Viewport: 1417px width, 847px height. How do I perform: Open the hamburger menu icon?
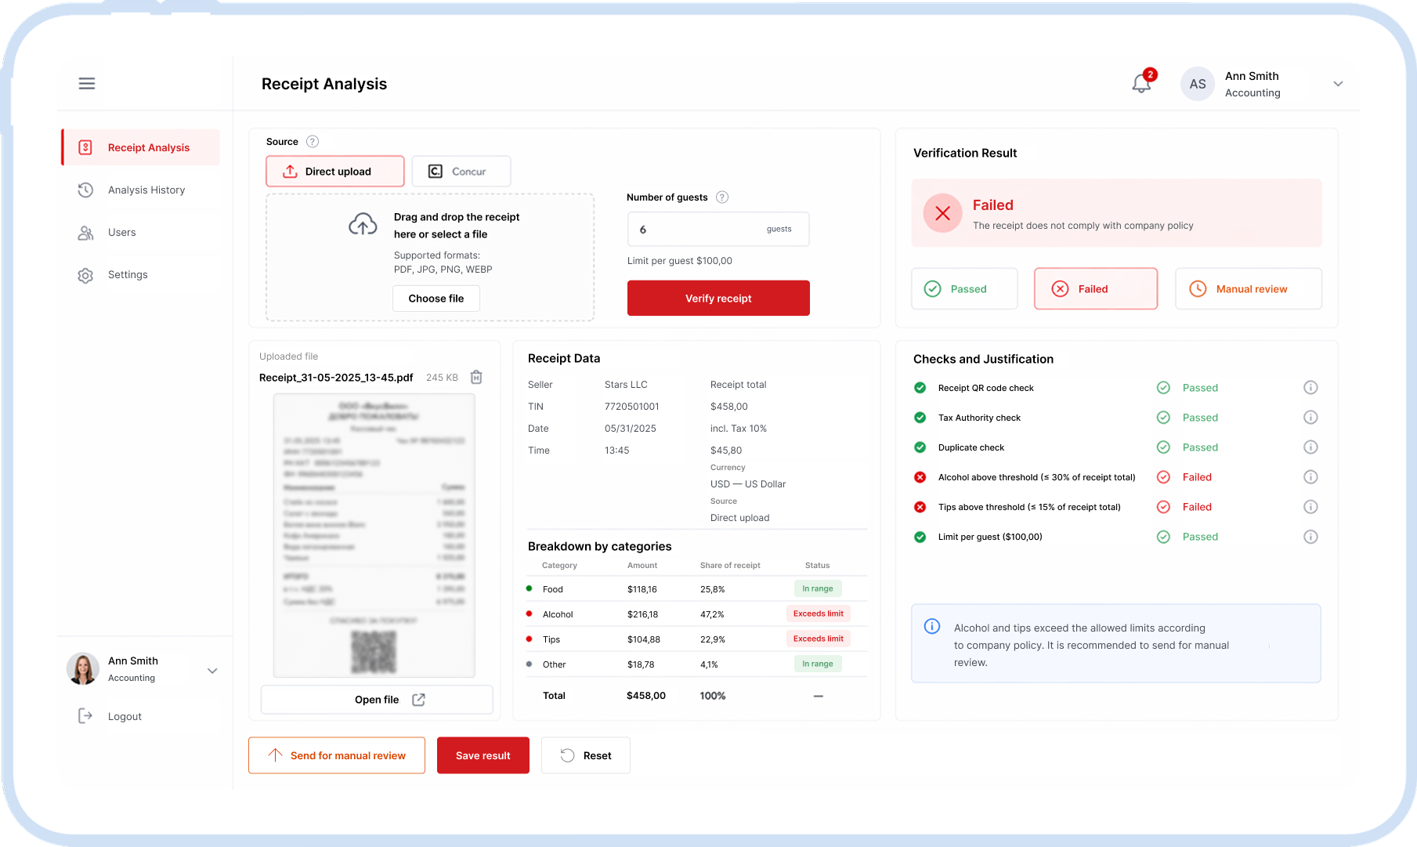point(87,83)
